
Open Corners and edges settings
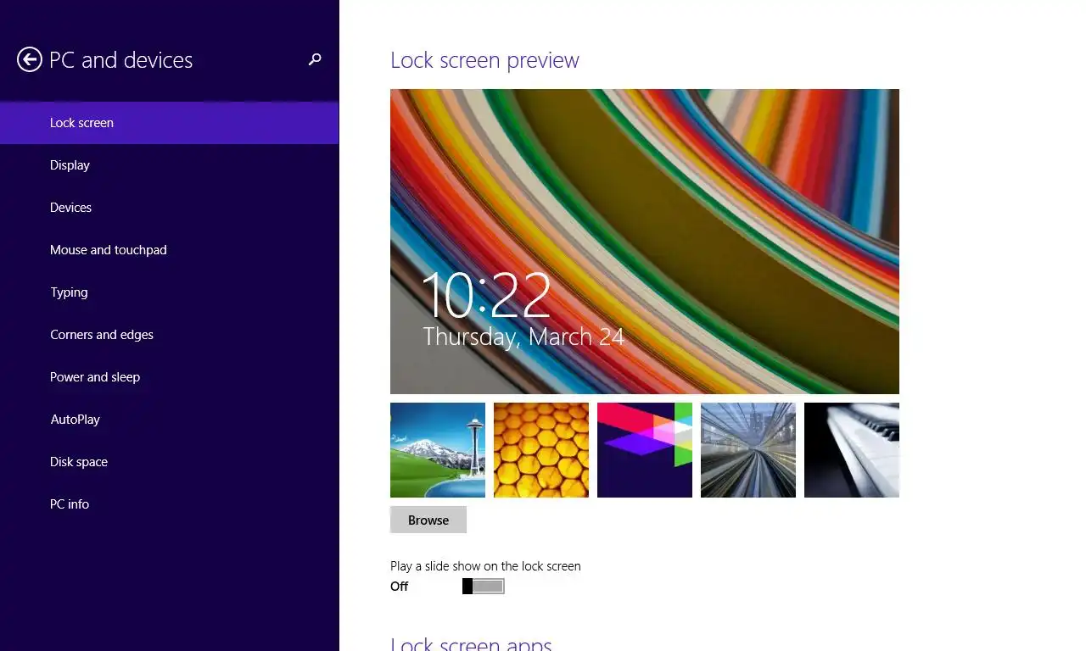coord(169,335)
